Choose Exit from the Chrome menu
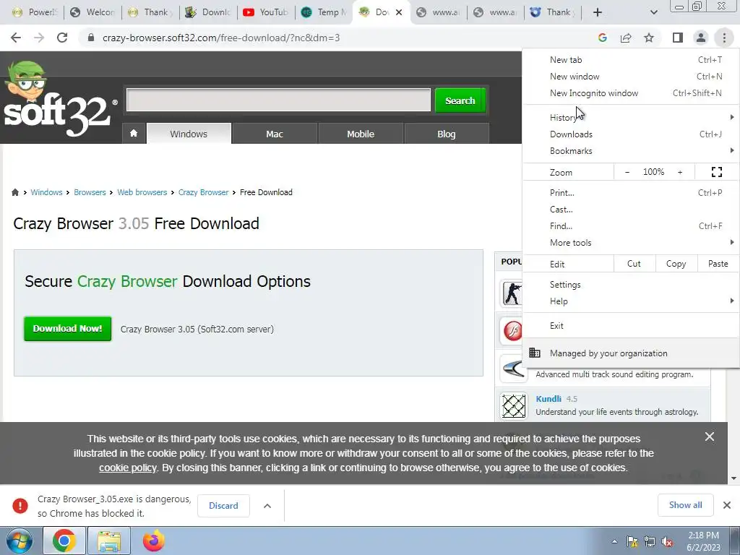This screenshot has height=555, width=740. (x=630, y=326)
